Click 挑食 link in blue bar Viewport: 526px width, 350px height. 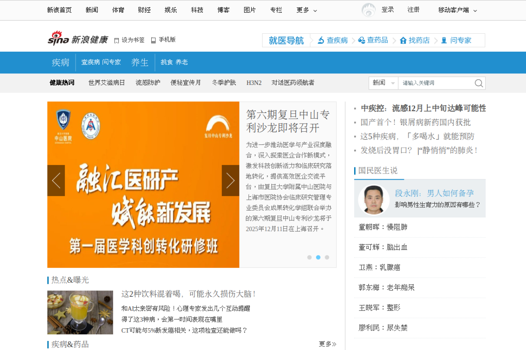(166, 62)
